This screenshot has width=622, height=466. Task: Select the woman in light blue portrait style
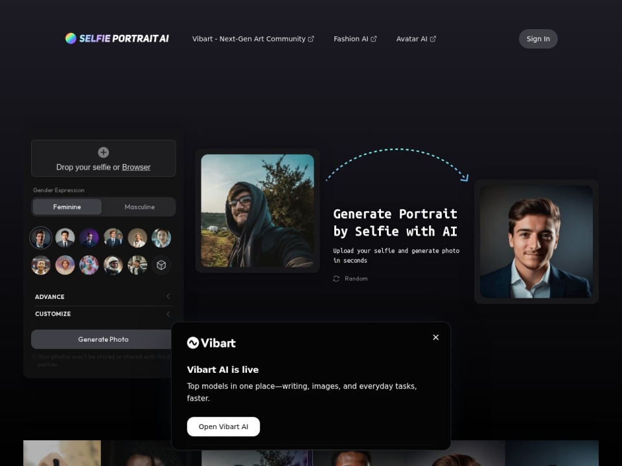[x=161, y=238]
